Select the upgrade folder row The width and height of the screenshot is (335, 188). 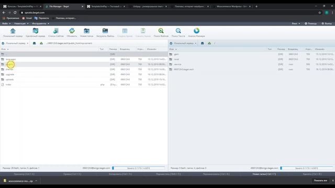84,74
